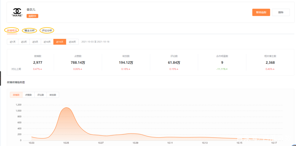Select the 近3天 time range

pos(24,42)
